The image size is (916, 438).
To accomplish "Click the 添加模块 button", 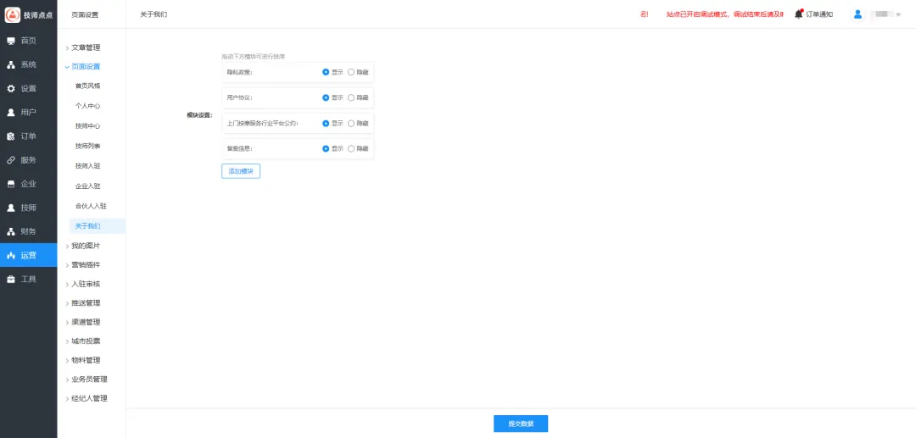I will [241, 171].
